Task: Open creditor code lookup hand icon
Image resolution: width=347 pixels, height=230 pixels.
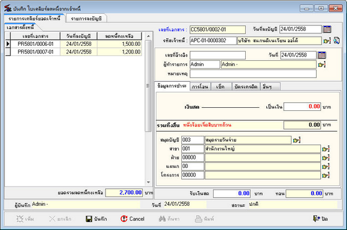Action: 327,41
